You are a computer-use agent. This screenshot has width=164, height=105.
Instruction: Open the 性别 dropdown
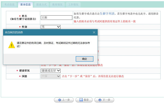click(51, 27)
